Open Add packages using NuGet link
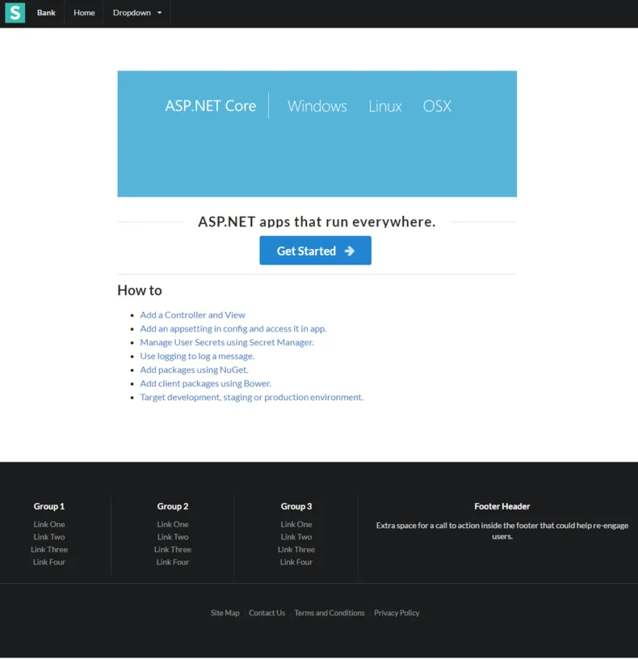The image size is (638, 659). [x=194, y=370]
